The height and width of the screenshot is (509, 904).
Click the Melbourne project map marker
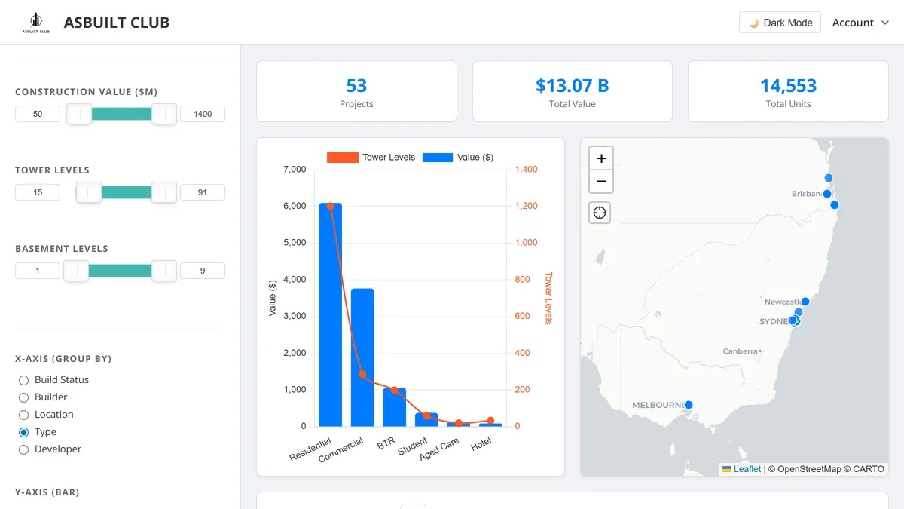[688, 405]
